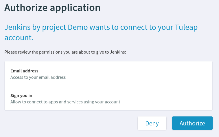219x137 pixels.
Task: Click the word "Authorize" in page title
Action: (26, 8)
